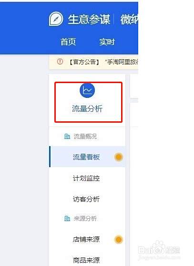
Task: Click the 来源分析 group header
Action: (x=85, y=219)
